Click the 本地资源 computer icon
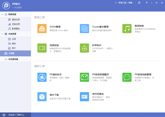The width and height of the screenshot is (165, 117). (x=6, y=34)
